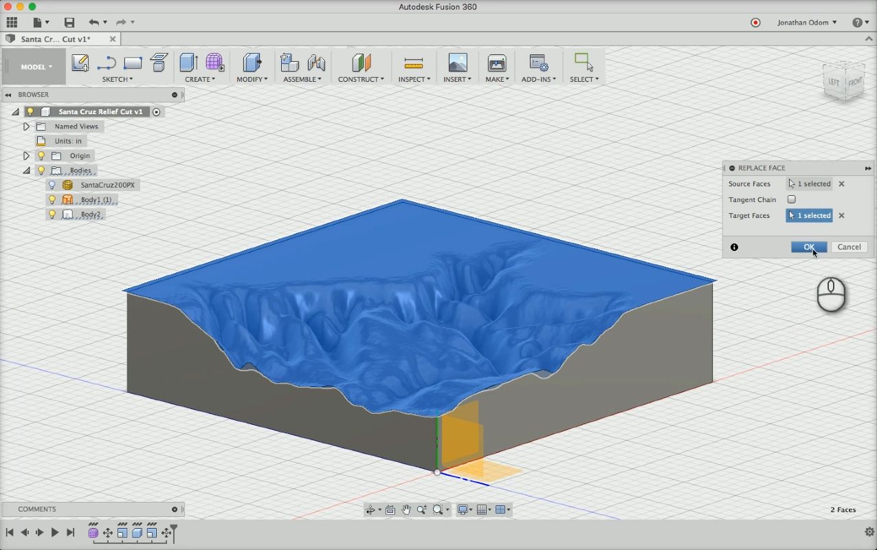Select the Sketch tool

point(80,63)
